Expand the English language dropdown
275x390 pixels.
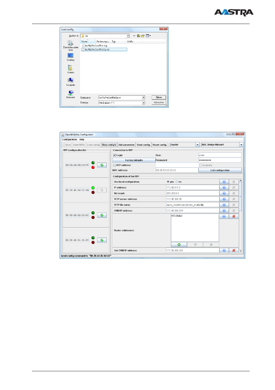(197, 145)
